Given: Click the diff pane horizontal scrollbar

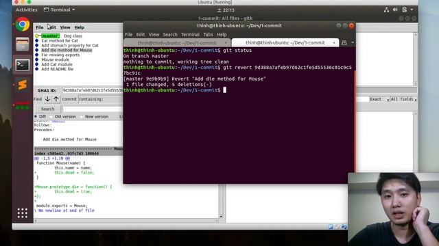Looking at the screenshot, I should tap(126, 221).
